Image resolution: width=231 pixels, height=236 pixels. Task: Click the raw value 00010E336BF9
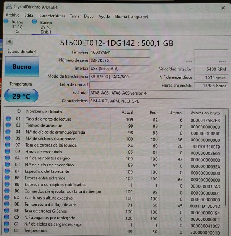point(206,147)
